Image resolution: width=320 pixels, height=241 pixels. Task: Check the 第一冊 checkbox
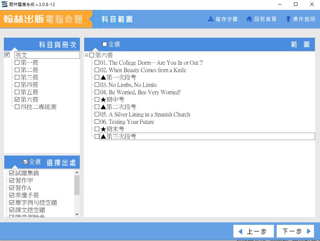click(17, 62)
